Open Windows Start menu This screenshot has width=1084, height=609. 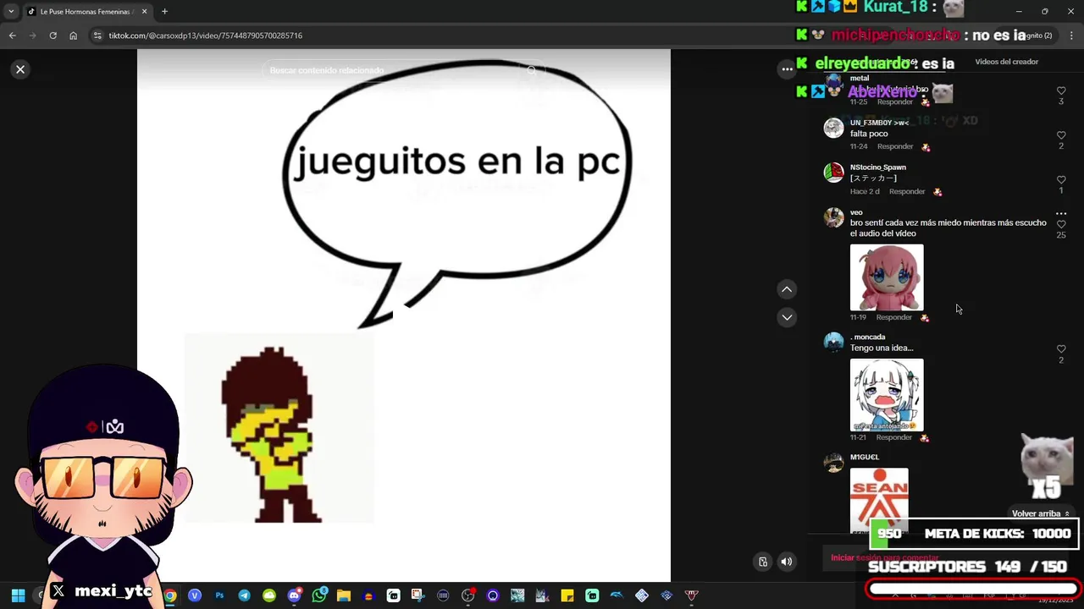coord(18,595)
